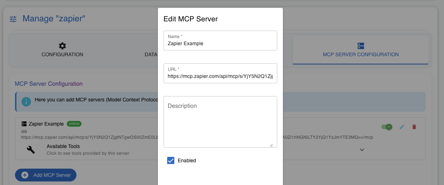Click the tune sliders icon beside Manage "zapier"
The height and width of the screenshot is (185, 444).
tap(13, 19)
